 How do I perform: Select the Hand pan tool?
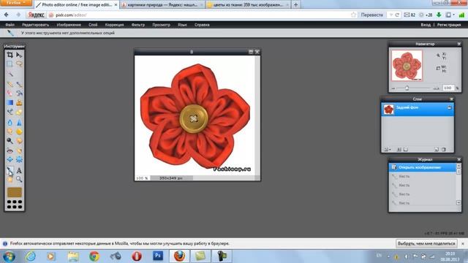[x=10, y=179]
